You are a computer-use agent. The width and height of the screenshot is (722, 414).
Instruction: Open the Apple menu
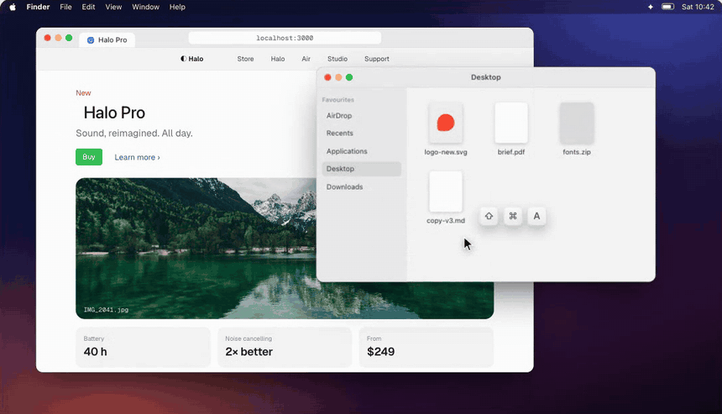click(x=13, y=7)
